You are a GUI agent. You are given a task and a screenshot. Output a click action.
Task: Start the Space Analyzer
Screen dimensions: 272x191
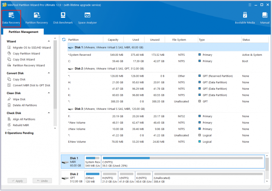coord(87,18)
